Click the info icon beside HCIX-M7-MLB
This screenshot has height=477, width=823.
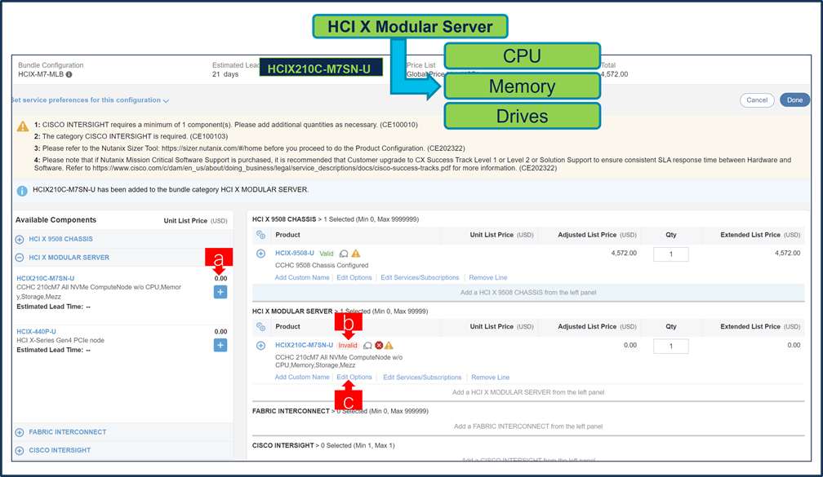[x=69, y=74]
